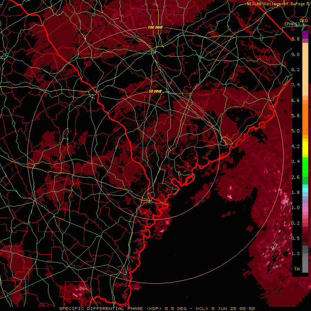
Task: Click the 2.6 value on the scale
Action: coord(295,177)
